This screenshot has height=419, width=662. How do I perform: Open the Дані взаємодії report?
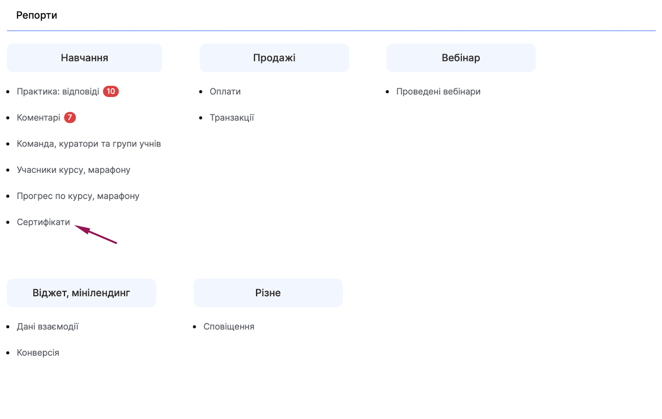[48, 327]
